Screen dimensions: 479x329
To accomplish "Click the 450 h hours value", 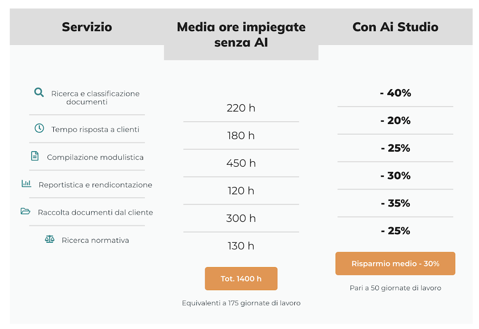I will click(241, 163).
